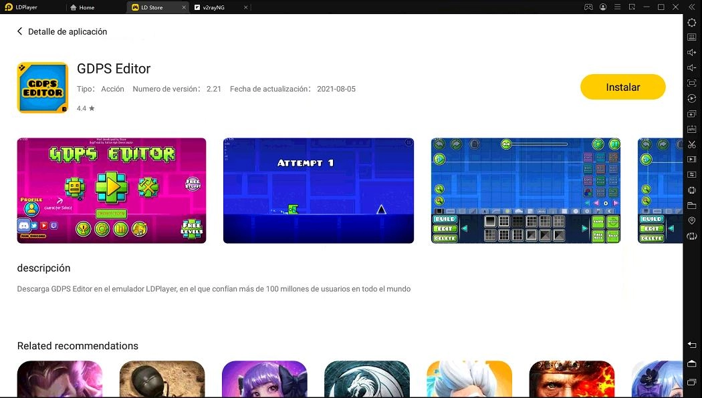Open the gamepad icon in the title bar
This screenshot has width=702, height=398.
click(x=588, y=7)
